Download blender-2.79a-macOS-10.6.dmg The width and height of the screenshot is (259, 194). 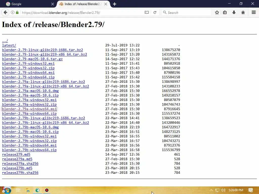tap(30, 91)
